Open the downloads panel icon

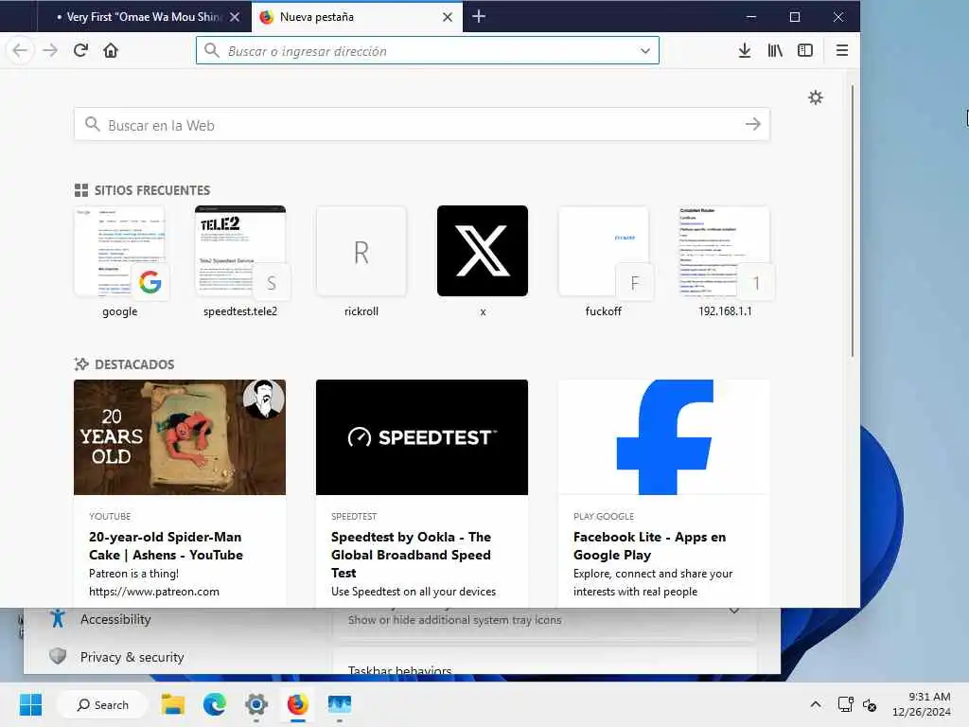click(745, 50)
